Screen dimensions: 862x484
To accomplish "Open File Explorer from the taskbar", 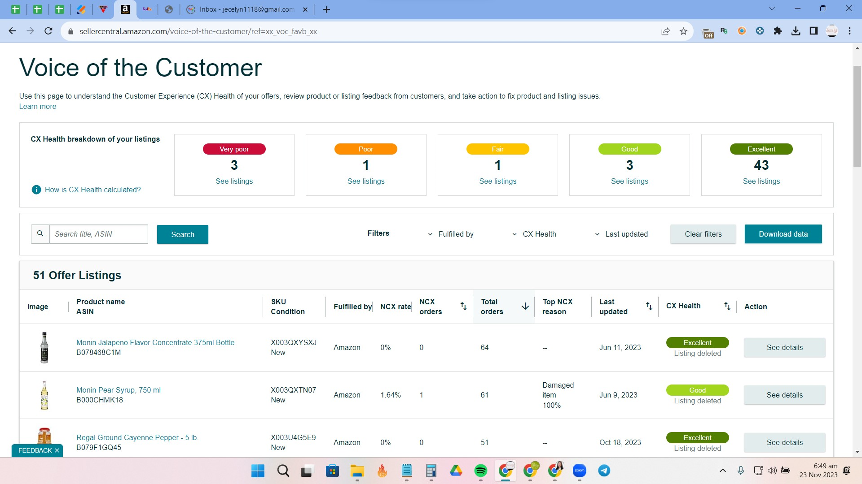I will 357,471.
